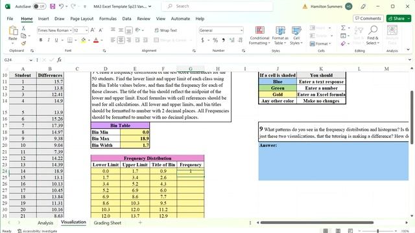The height and width of the screenshot is (233, 415).
Task: Click the Cut scissors icon
Action: point(23,28)
